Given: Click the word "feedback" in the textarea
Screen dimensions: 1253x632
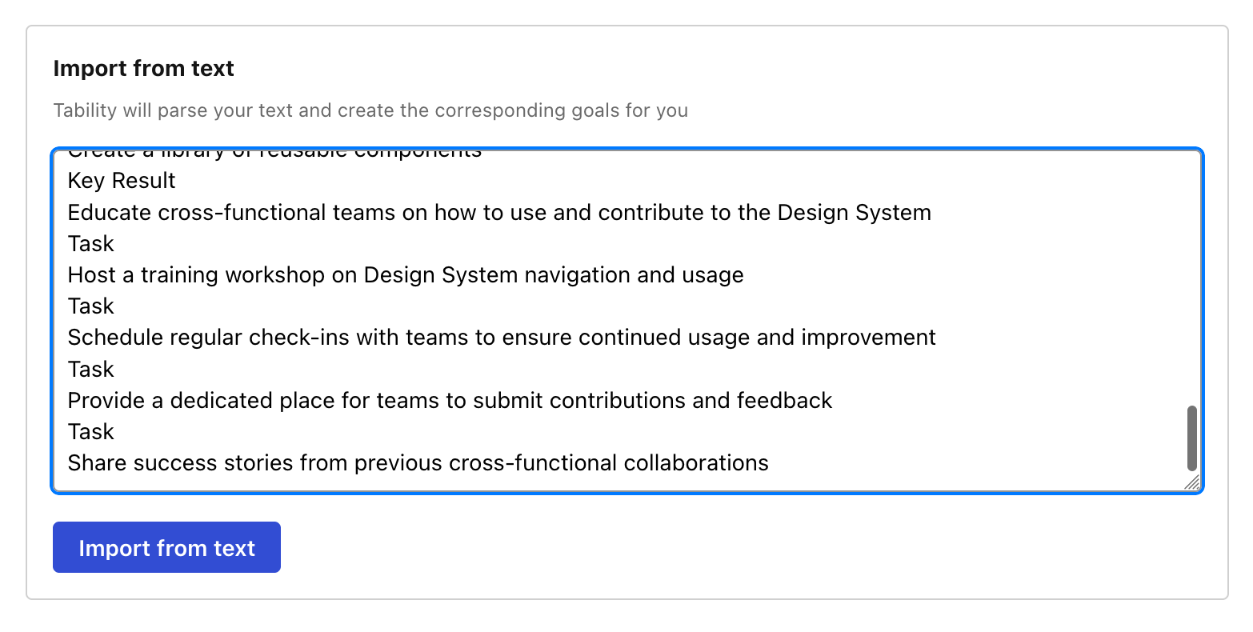Looking at the screenshot, I should 784,401.
